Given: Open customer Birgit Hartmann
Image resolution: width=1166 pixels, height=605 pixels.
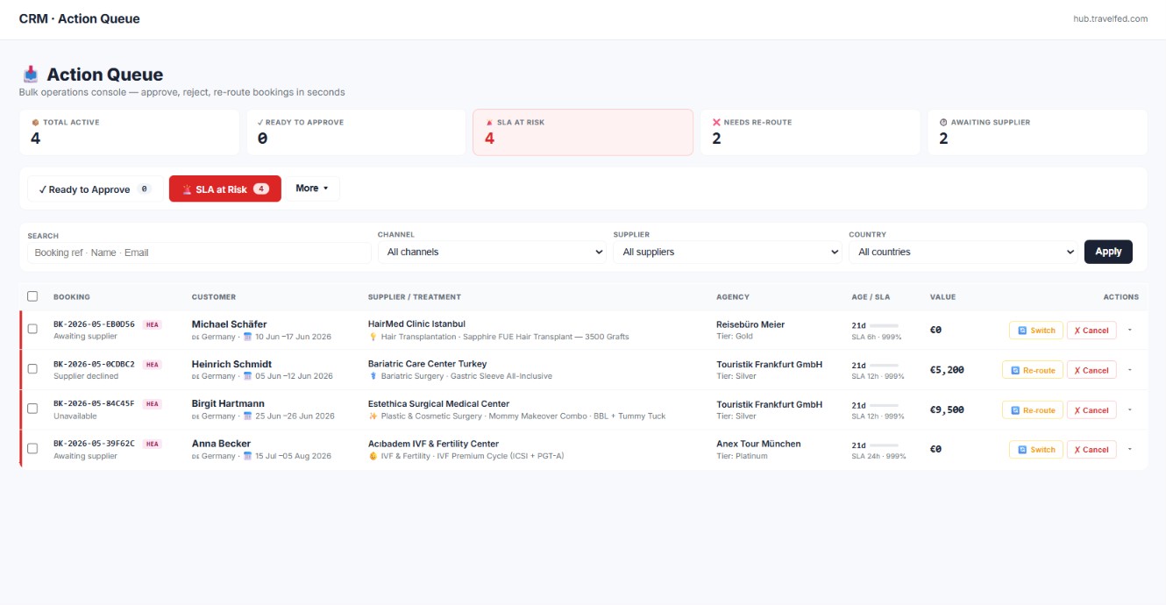Looking at the screenshot, I should [x=228, y=404].
